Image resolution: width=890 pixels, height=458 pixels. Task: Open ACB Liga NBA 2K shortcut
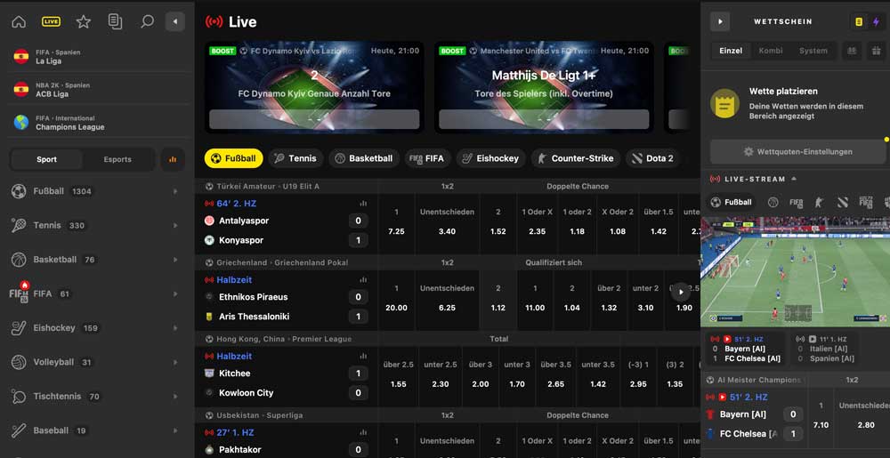pos(96,90)
